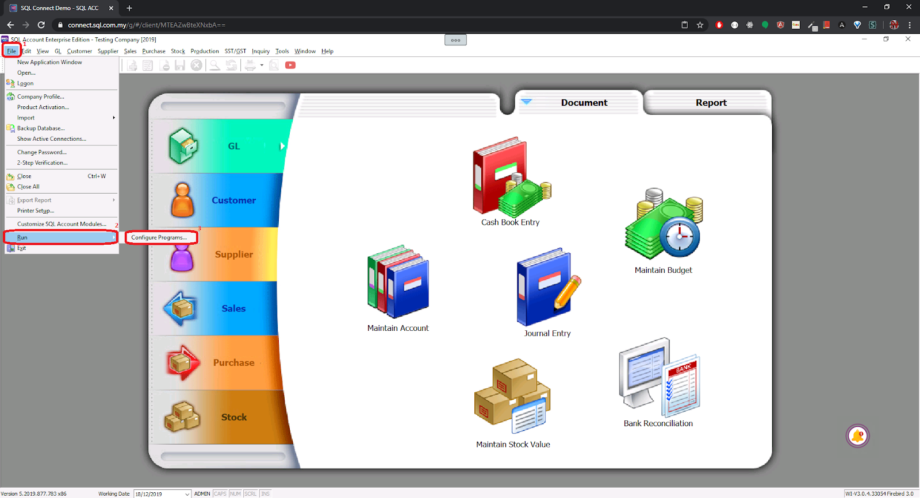Select the Supplier sidebar category

click(216, 254)
